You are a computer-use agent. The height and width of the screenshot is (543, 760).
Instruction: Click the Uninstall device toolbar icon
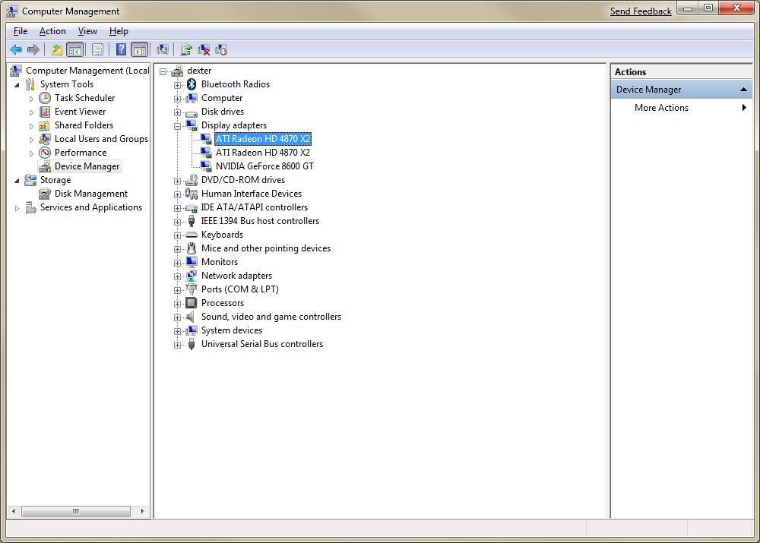point(204,50)
